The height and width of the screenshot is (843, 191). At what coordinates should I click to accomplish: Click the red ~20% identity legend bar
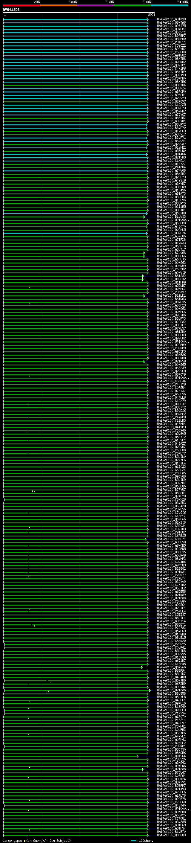tap(21, 5)
